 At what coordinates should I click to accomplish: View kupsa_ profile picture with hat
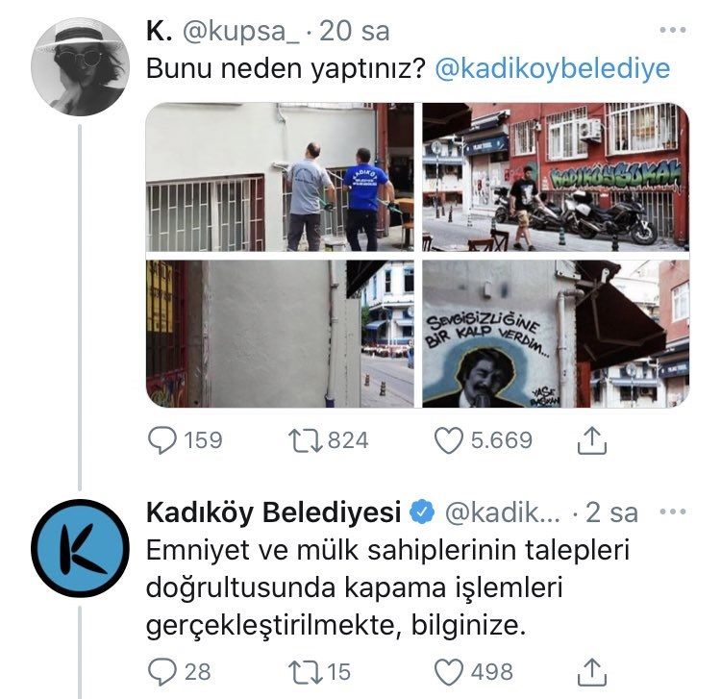[80, 66]
